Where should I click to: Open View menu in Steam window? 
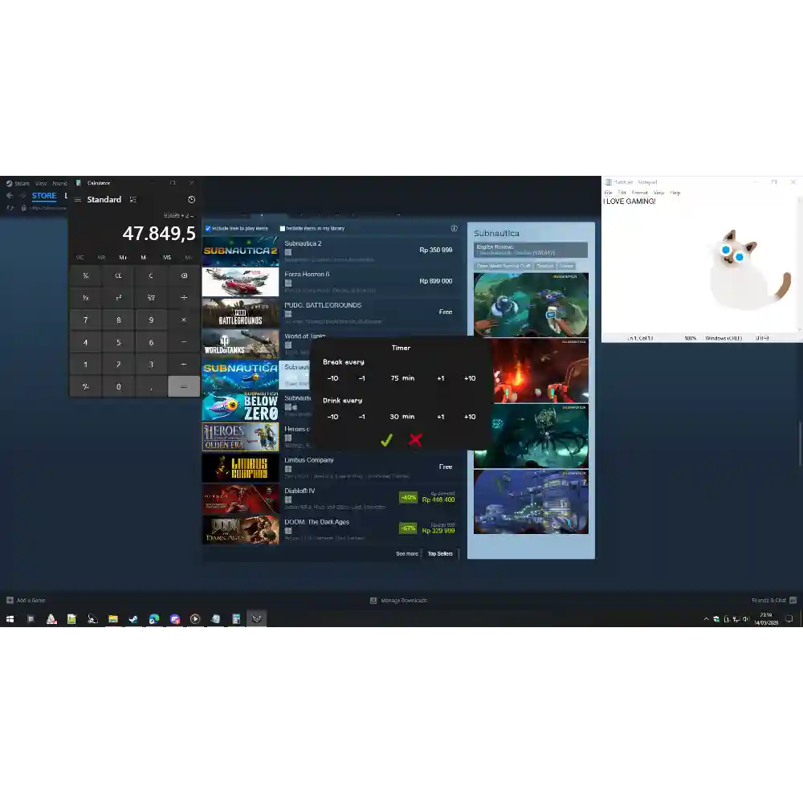point(41,183)
